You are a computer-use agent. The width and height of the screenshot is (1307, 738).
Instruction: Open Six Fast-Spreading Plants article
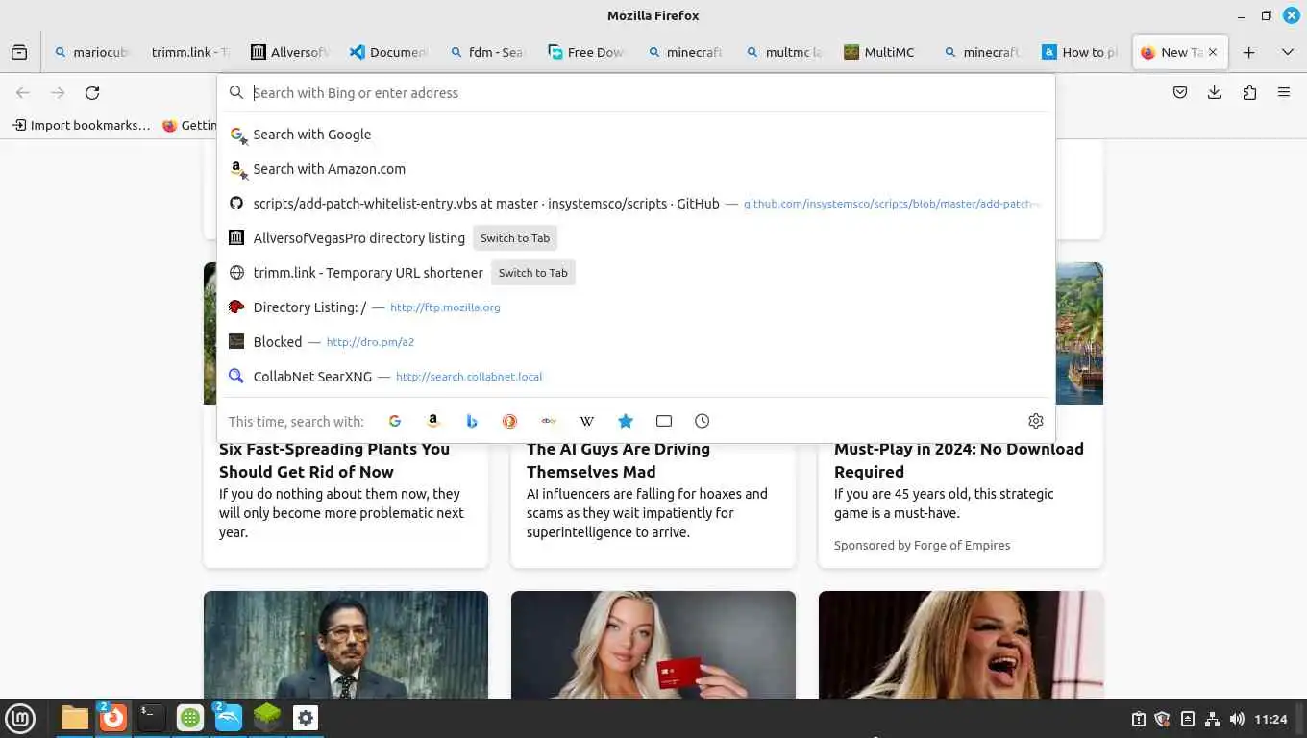point(334,460)
